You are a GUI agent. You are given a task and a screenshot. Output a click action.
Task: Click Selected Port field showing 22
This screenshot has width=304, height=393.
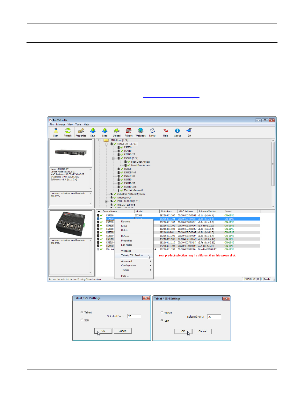coord(214,317)
